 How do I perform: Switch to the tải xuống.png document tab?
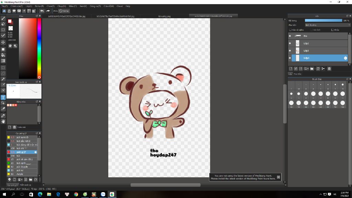coord(164,16)
